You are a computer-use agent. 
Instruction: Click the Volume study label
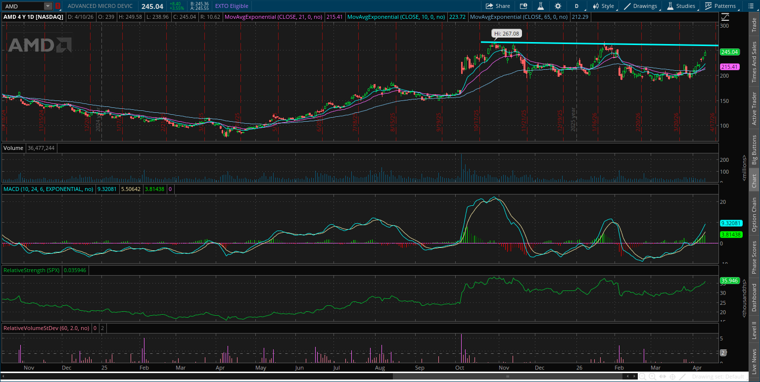click(13, 148)
